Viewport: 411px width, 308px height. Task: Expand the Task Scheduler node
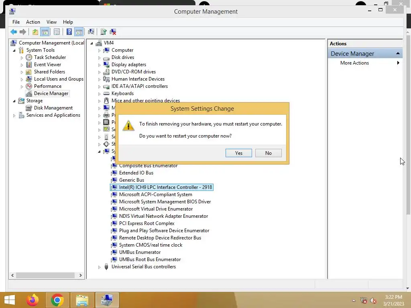tap(22, 58)
